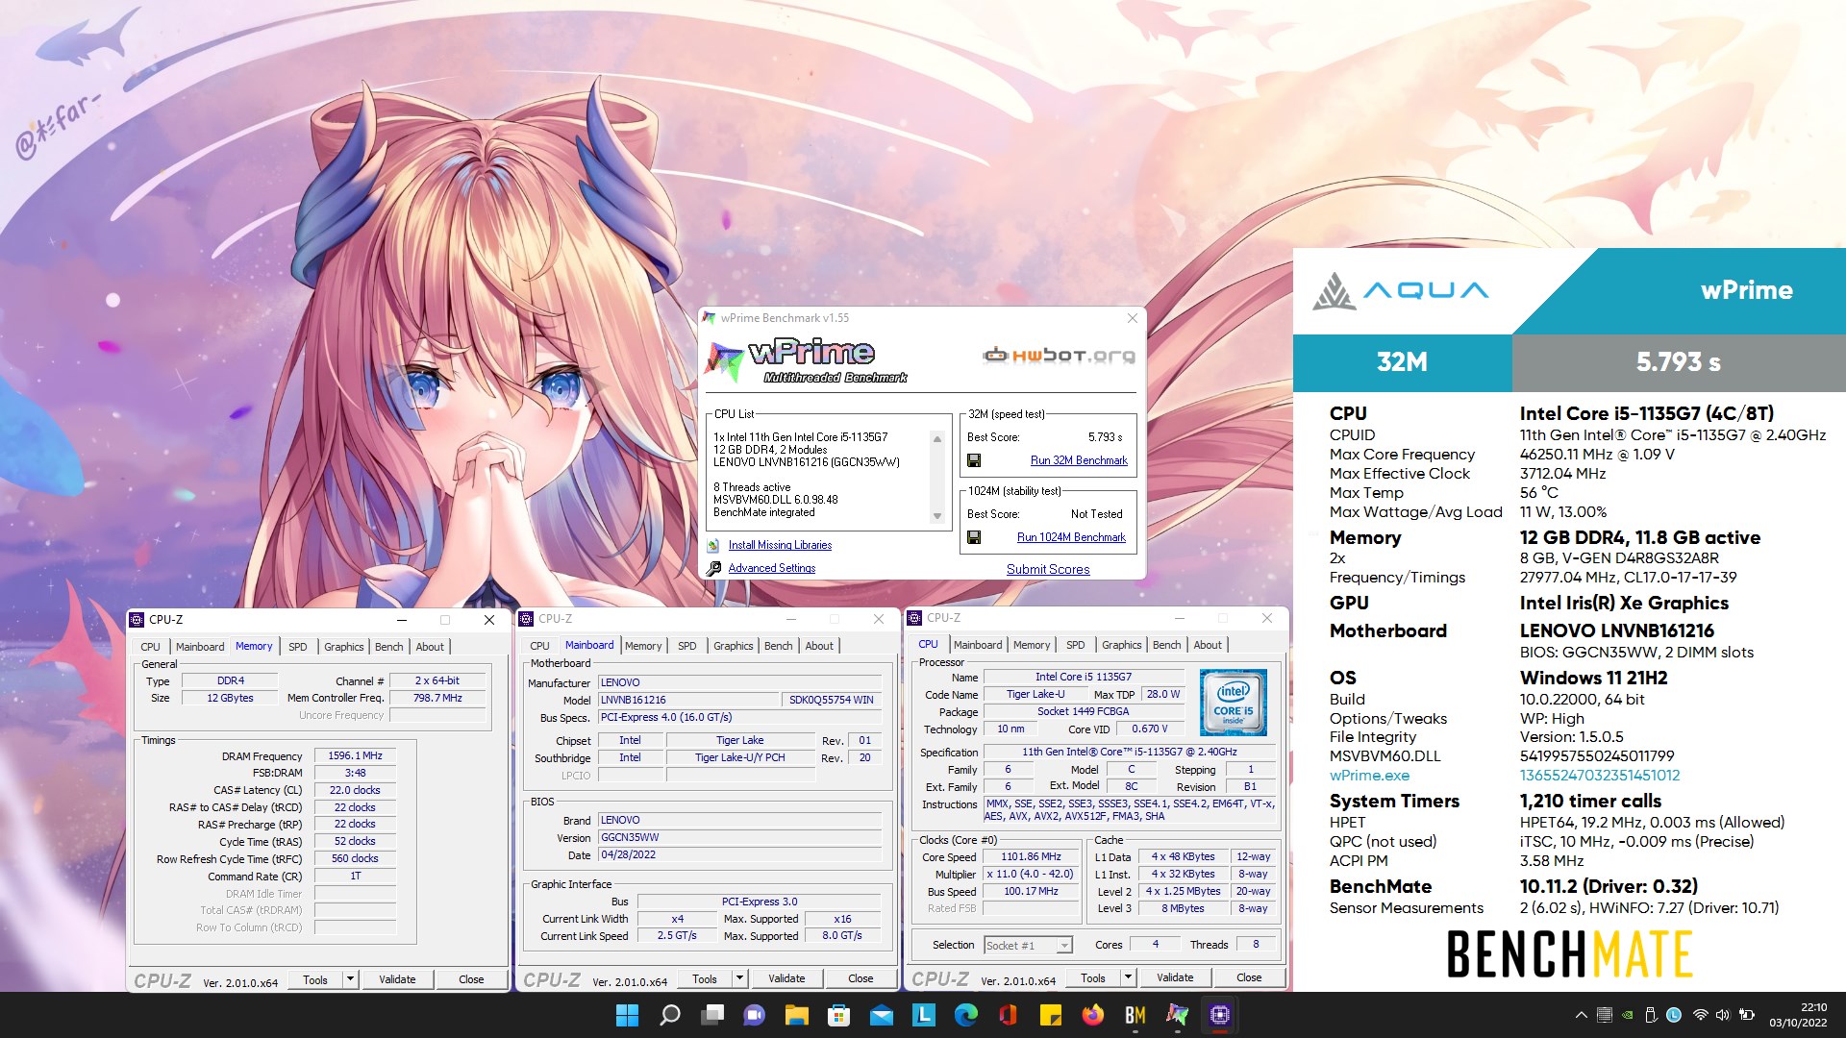Screen dimensions: 1846x1038
Task: Click Tools button in CPU-Z CPU window
Action: tap(1093, 977)
